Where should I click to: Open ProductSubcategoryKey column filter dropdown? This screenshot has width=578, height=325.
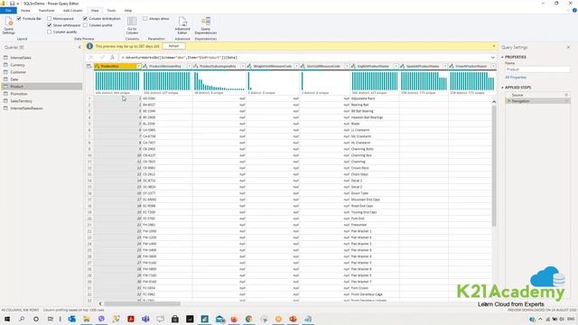(243, 66)
